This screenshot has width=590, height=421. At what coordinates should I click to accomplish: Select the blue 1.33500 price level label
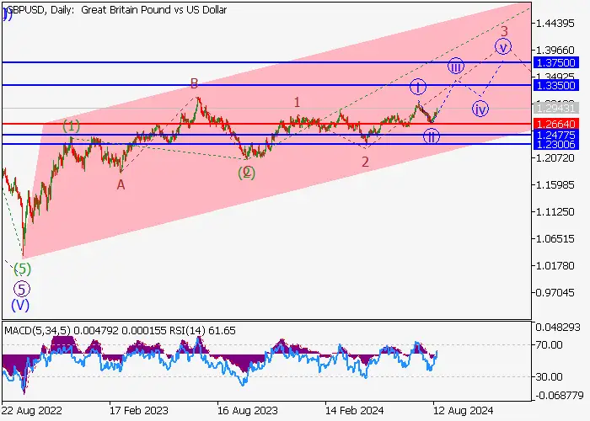tap(555, 85)
